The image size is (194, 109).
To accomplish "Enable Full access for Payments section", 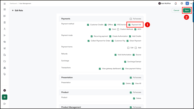I will (x=131, y=19).
